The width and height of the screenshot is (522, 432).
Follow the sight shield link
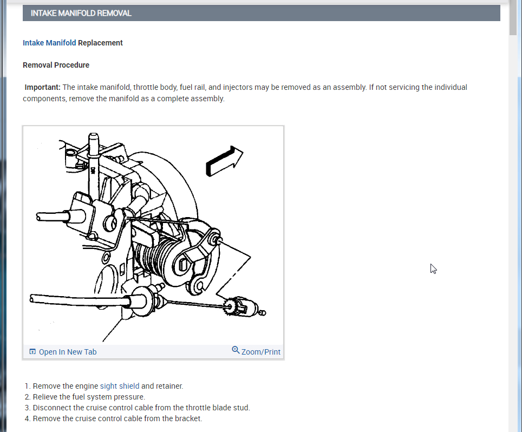tap(120, 386)
